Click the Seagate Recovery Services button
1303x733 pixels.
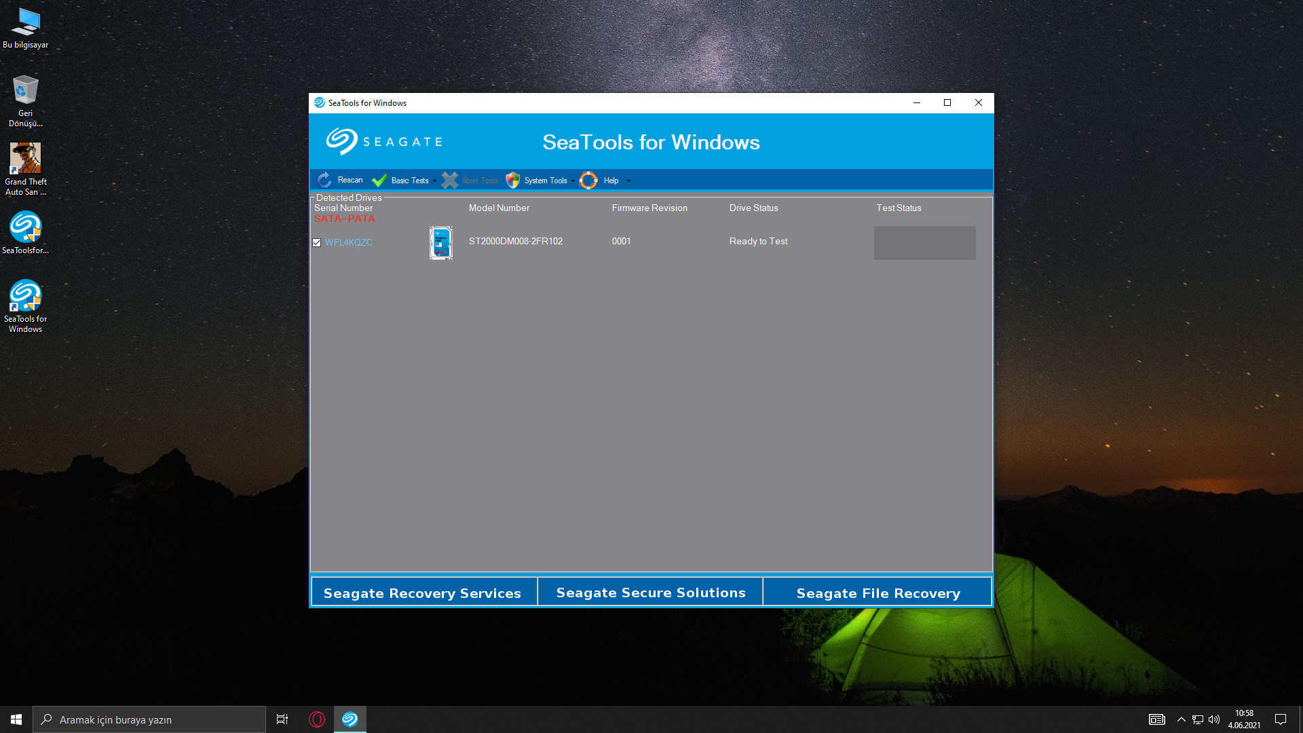tap(423, 593)
